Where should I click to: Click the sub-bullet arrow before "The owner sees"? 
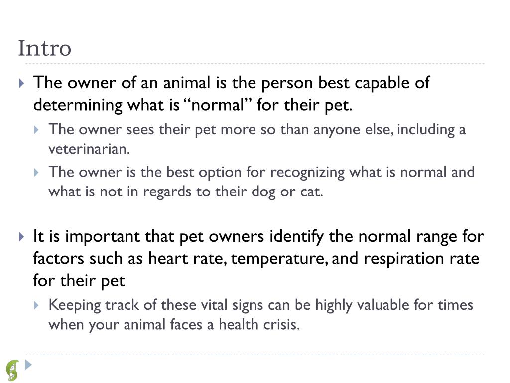tap(36, 130)
